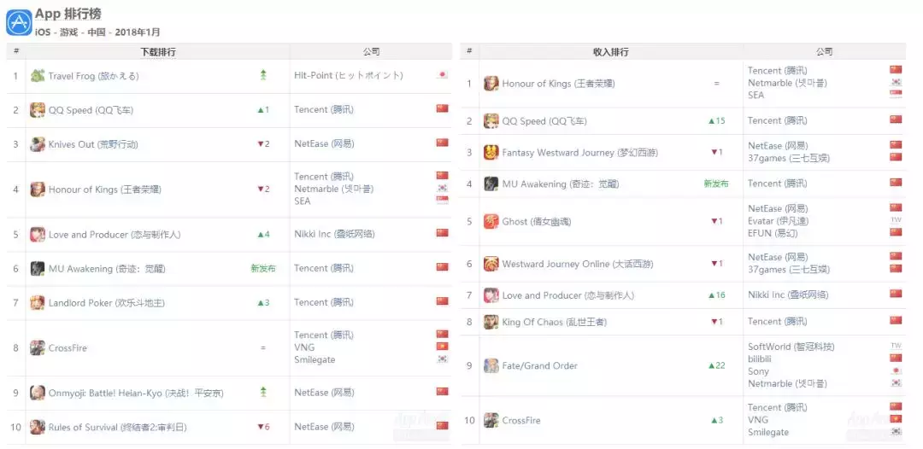Click King Of Chaos game icon
The height and width of the screenshot is (449, 923).
point(491,322)
